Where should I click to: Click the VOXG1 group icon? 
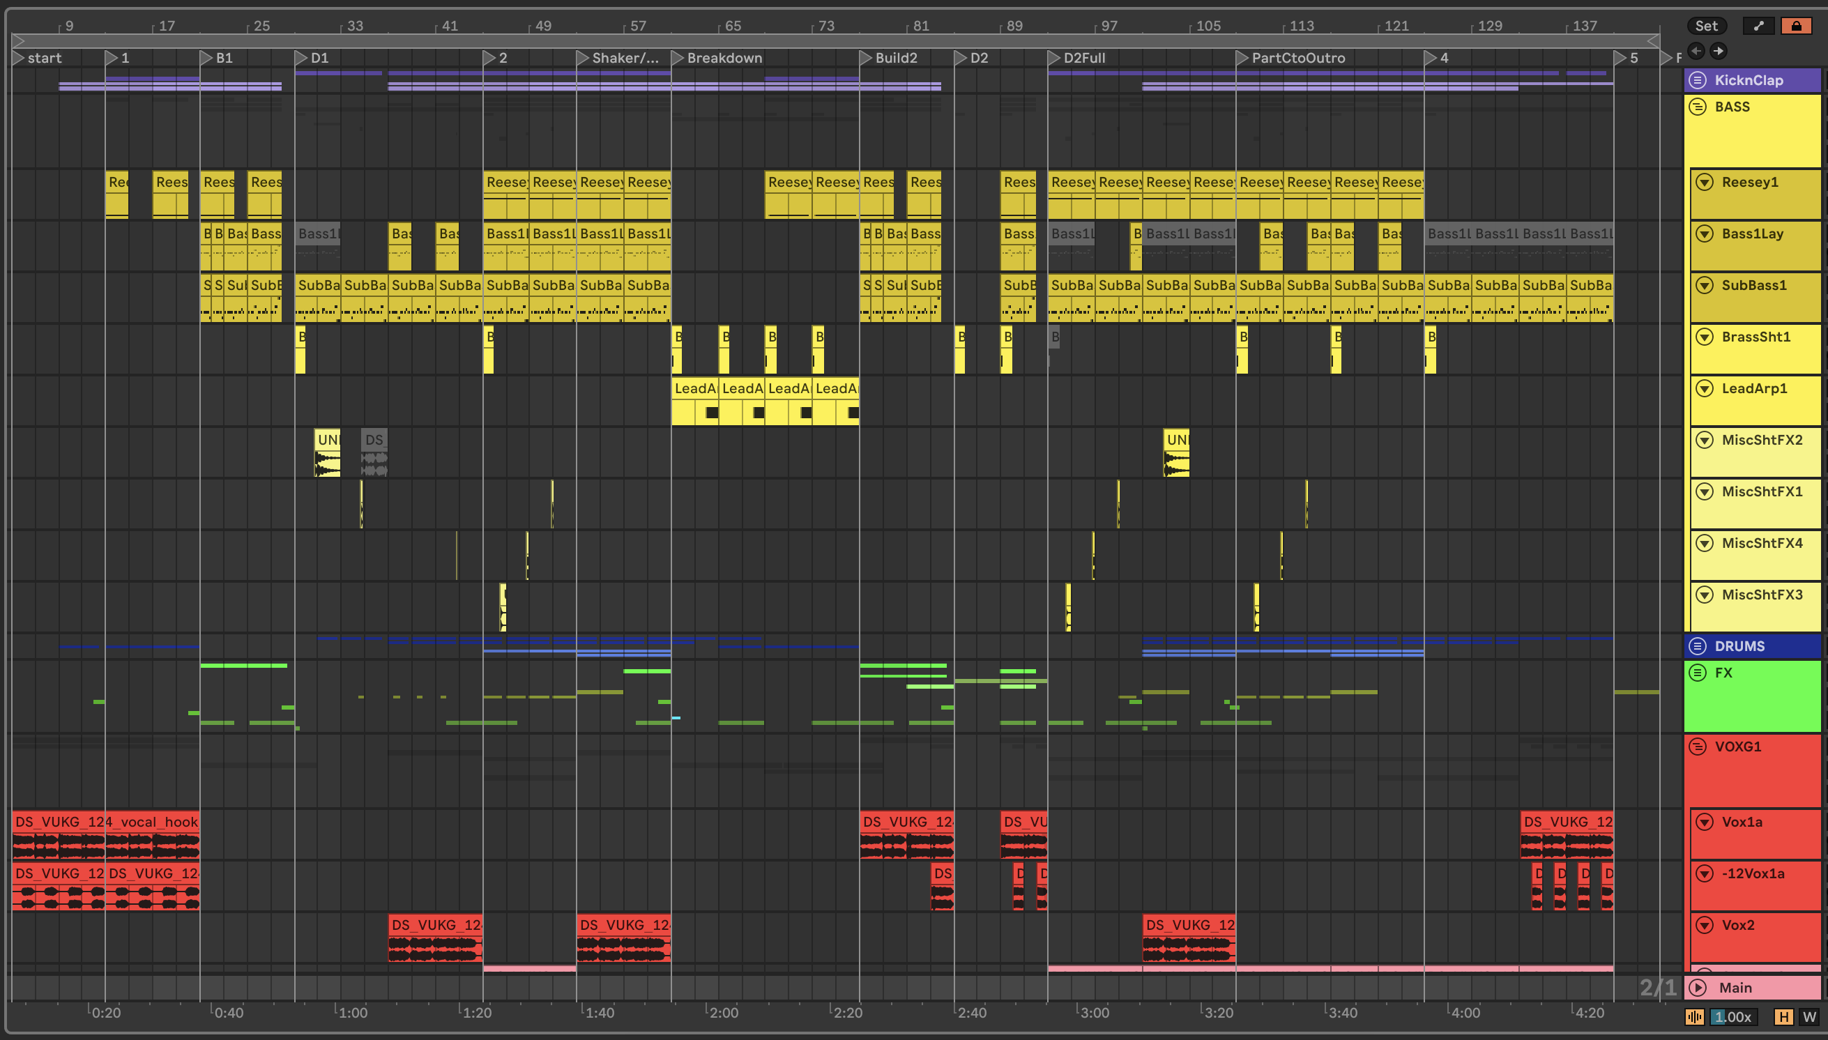tap(1698, 747)
